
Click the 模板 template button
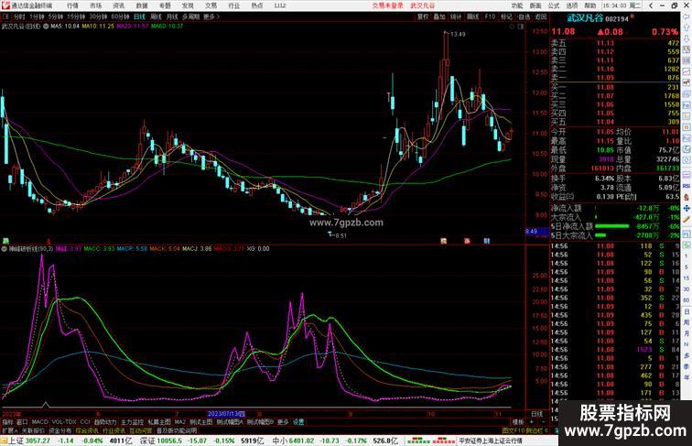point(517,422)
